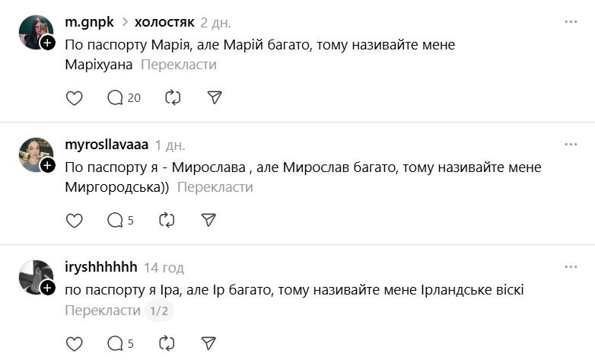The width and height of the screenshot is (595, 360).
Task: Repost the myrosllavaaa Мирослава post
Action: 167,221
